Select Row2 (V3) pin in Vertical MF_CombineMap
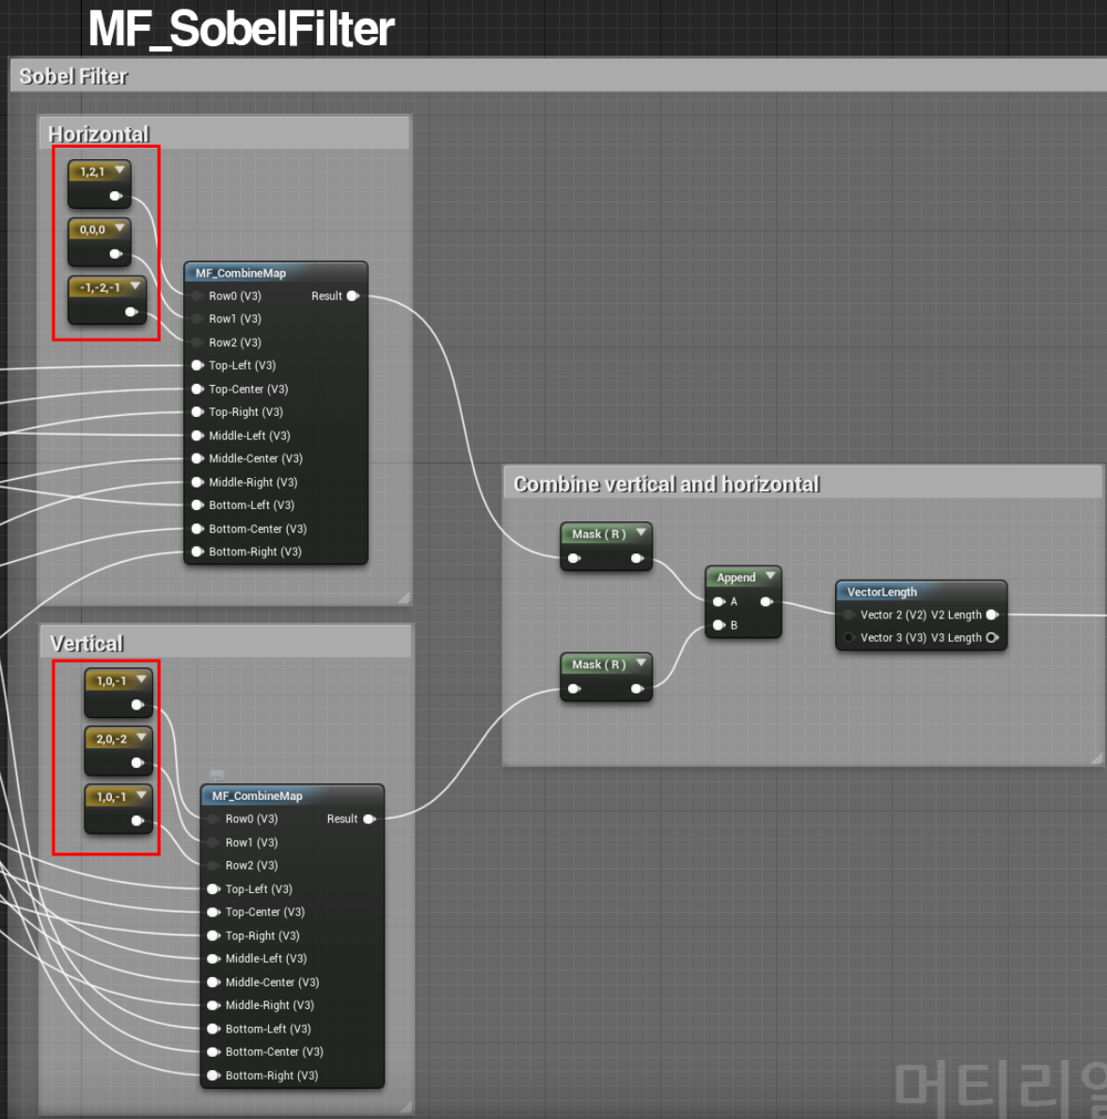This screenshot has height=1119, width=1107. [213, 865]
